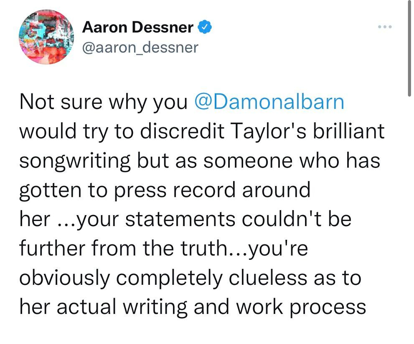The height and width of the screenshot is (344, 414).
Task: Click the word "brilliant" in the tweet
Action: point(353,132)
